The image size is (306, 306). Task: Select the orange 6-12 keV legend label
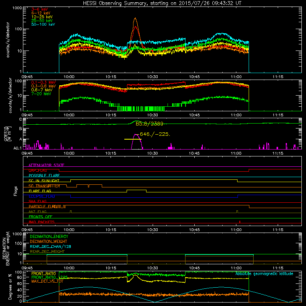tap(41, 13)
